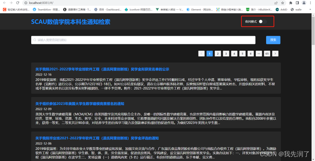The image size is (315, 161).
Task: Open notice 奖学金评选的通知
Action: 97,138
